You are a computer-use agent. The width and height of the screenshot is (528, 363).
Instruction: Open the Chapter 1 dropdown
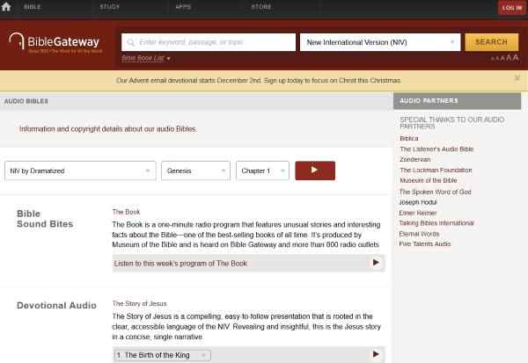coord(262,171)
